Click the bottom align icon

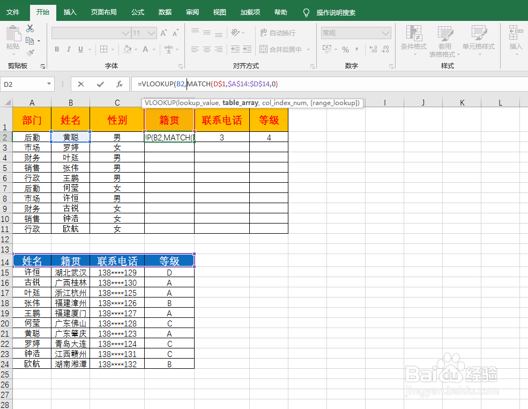pyautogui.click(x=219, y=34)
